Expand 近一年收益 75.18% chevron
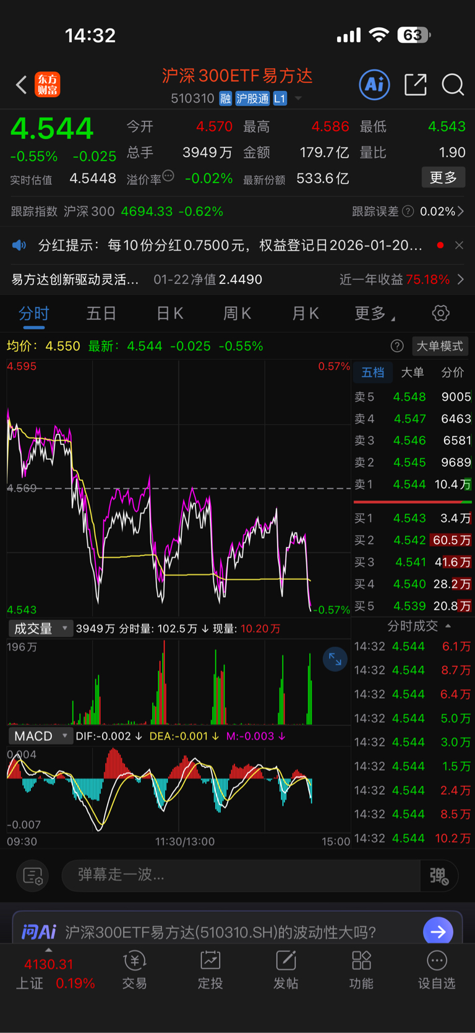 (x=461, y=279)
